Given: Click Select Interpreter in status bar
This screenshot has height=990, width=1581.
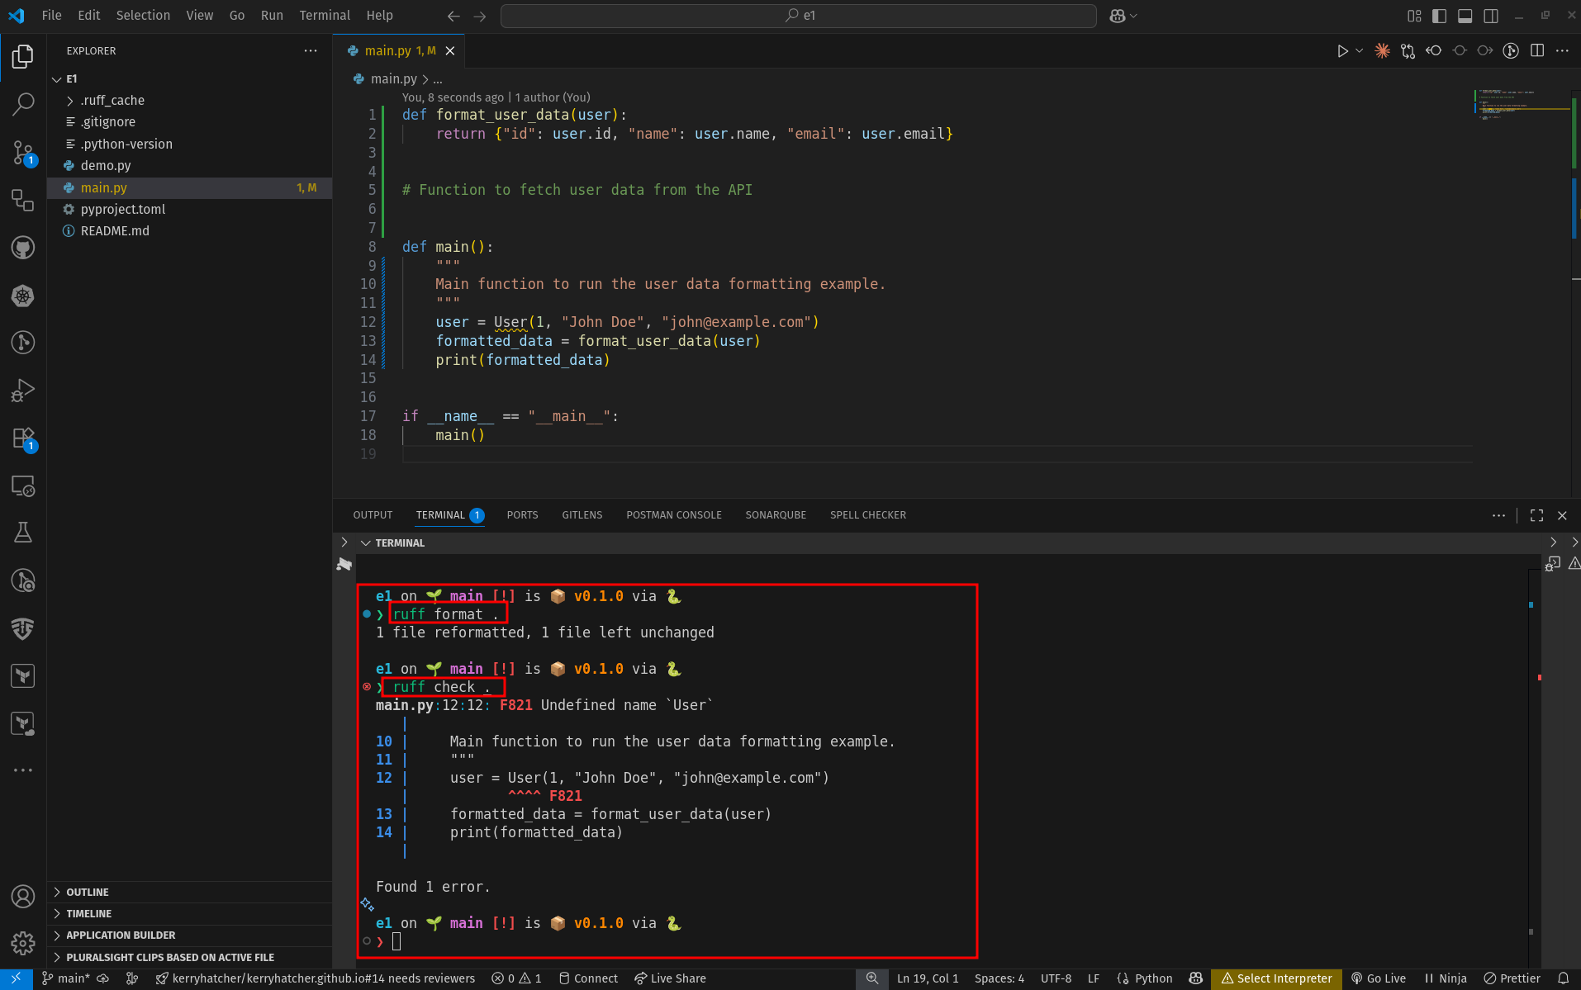Looking at the screenshot, I should (x=1276, y=978).
